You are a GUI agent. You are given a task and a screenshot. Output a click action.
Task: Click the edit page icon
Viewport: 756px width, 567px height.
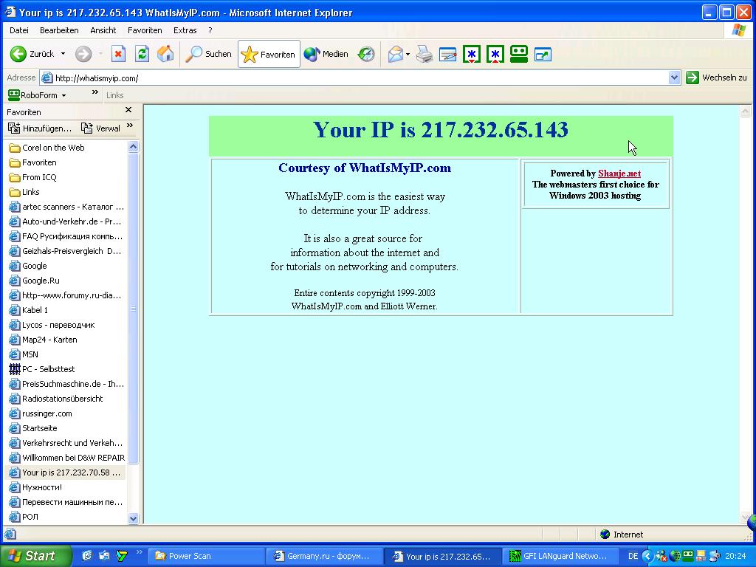[x=448, y=54]
